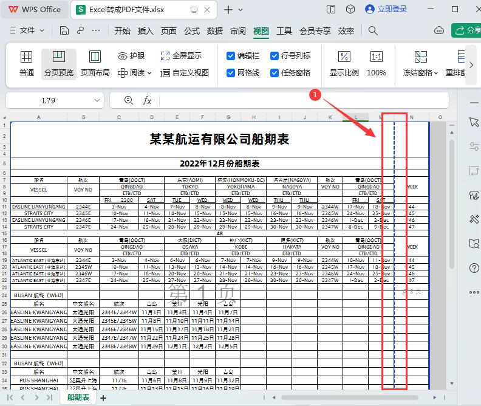Viewport: 481px width, 406px height.
Task: Click the selection arrow icon in right sidebar
Action: pyautogui.click(x=474, y=122)
